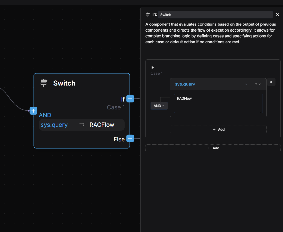This screenshot has height=232, width=283.
Task: Click the signpost icon beside the ID field
Action: click(x=148, y=14)
